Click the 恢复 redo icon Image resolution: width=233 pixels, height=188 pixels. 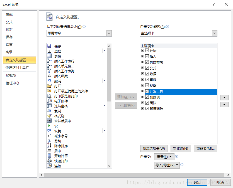pos(49,131)
